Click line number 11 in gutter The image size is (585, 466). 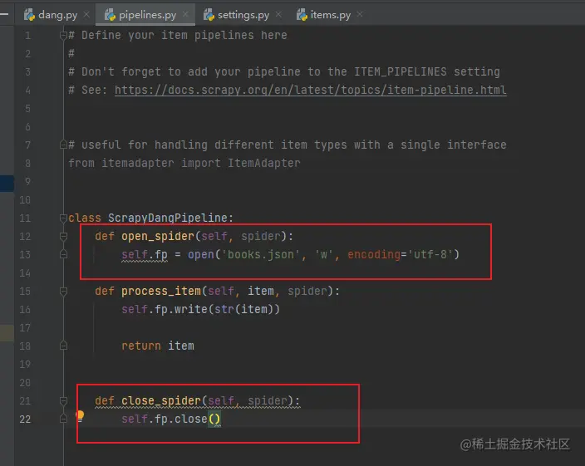pyautogui.click(x=25, y=218)
